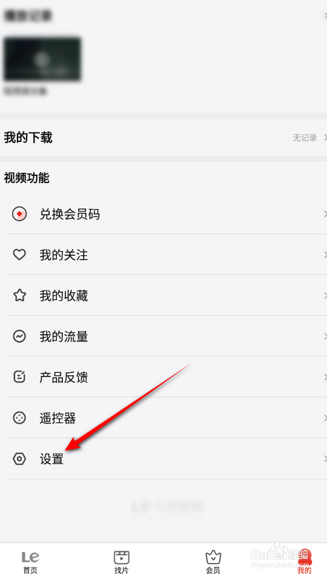Tap the 我的流量 data usage icon

click(x=19, y=336)
